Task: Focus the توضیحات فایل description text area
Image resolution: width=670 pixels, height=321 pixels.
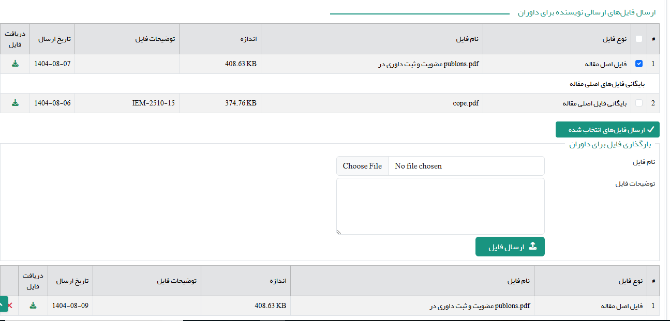Action: pyautogui.click(x=440, y=206)
